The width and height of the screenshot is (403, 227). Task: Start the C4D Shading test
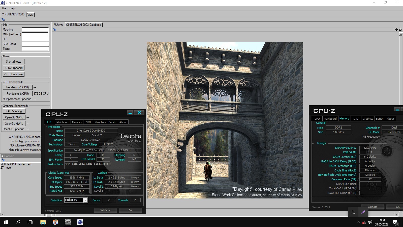click(x=14, y=111)
